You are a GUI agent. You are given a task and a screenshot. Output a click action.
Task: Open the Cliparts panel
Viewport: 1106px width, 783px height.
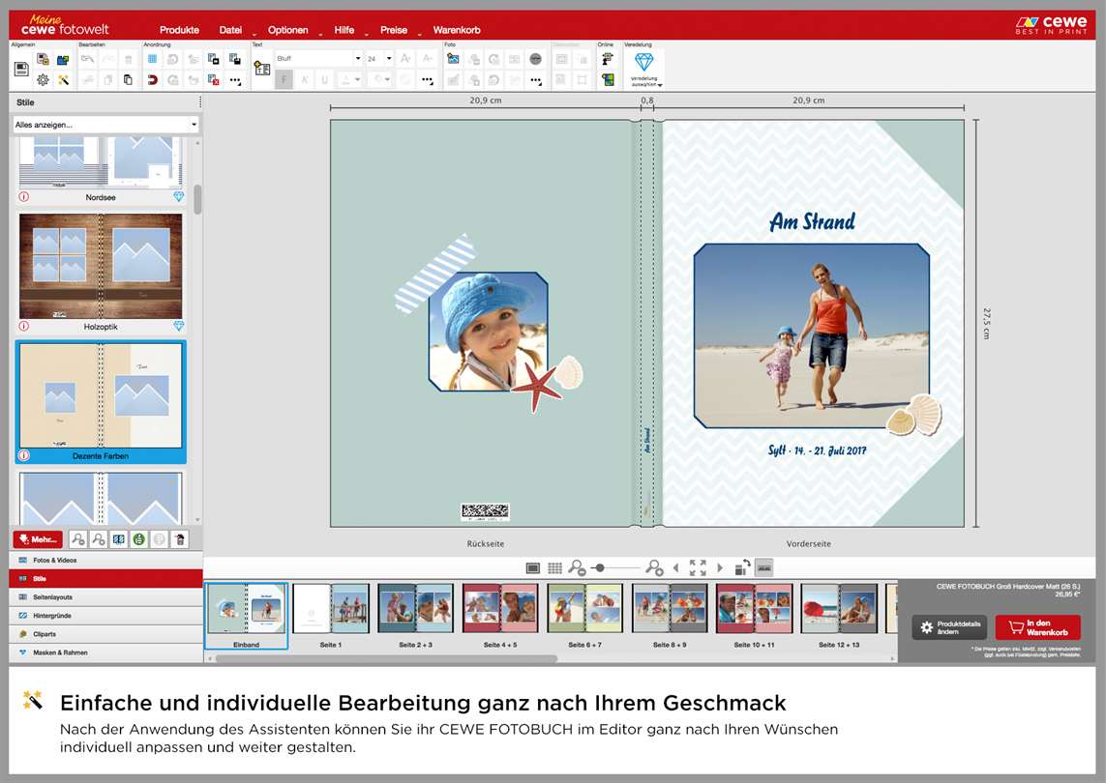coord(105,633)
